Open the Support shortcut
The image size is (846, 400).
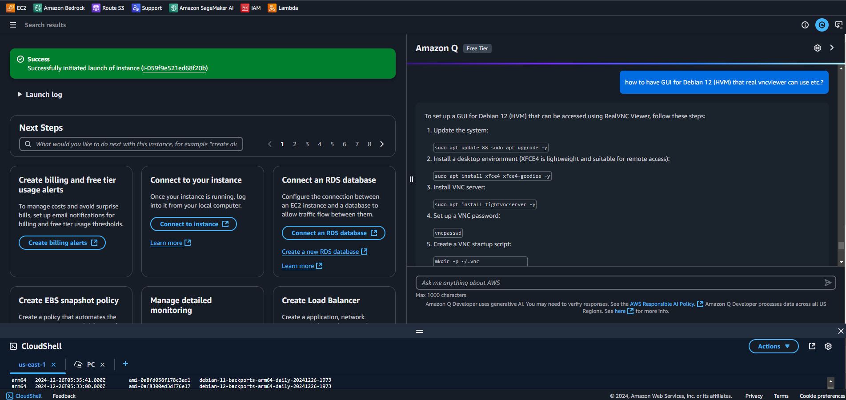pyautogui.click(x=147, y=8)
